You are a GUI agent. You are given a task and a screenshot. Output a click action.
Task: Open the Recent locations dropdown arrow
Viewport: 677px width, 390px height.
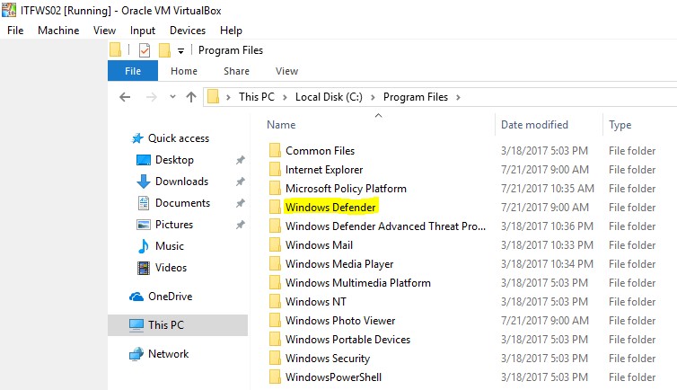pyautogui.click(x=172, y=97)
